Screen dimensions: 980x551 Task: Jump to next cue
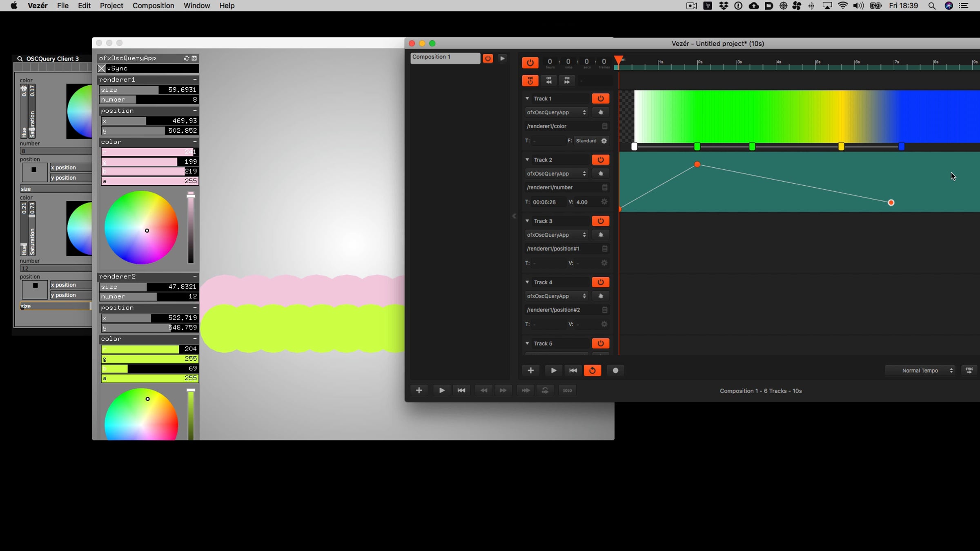[x=567, y=80]
